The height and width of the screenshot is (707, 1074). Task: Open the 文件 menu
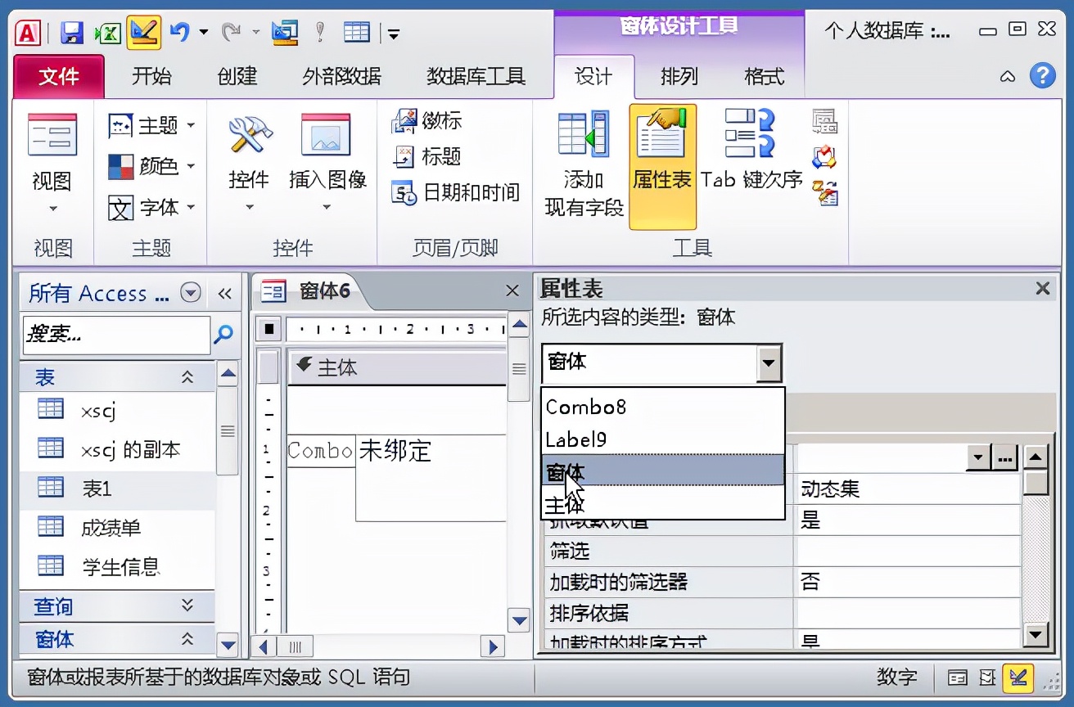pyautogui.click(x=57, y=76)
